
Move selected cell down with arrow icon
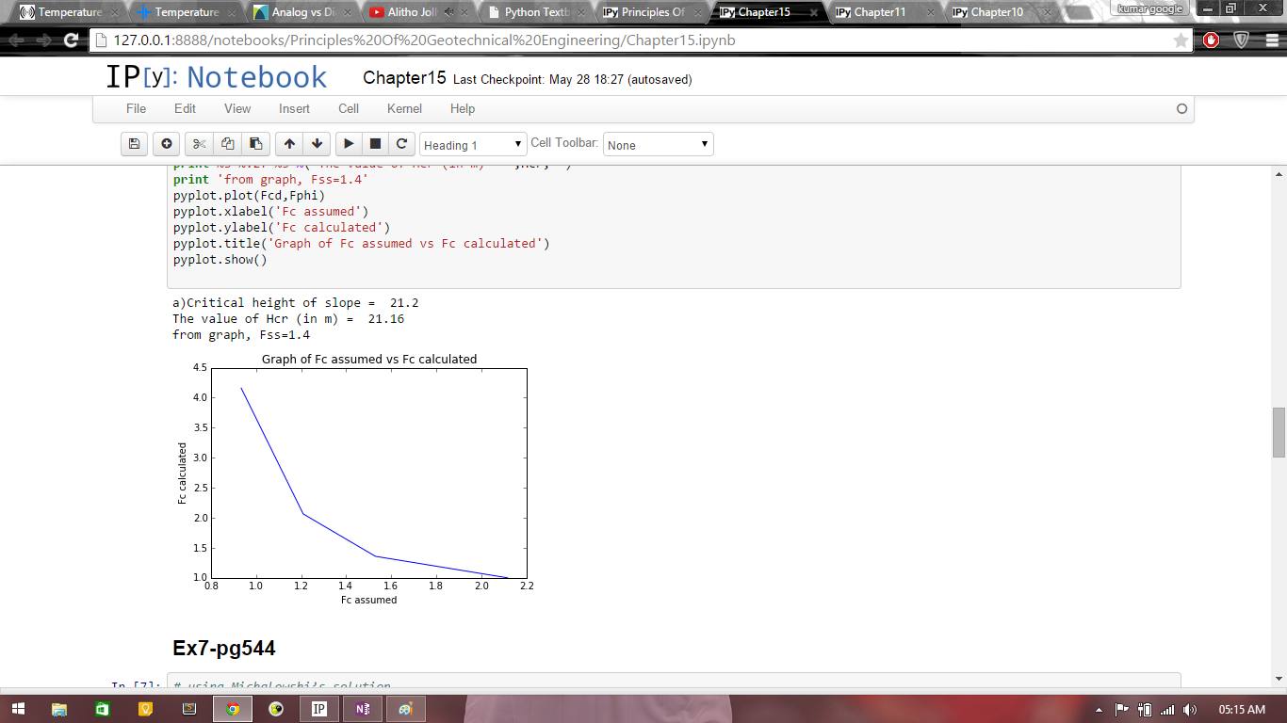click(x=318, y=144)
